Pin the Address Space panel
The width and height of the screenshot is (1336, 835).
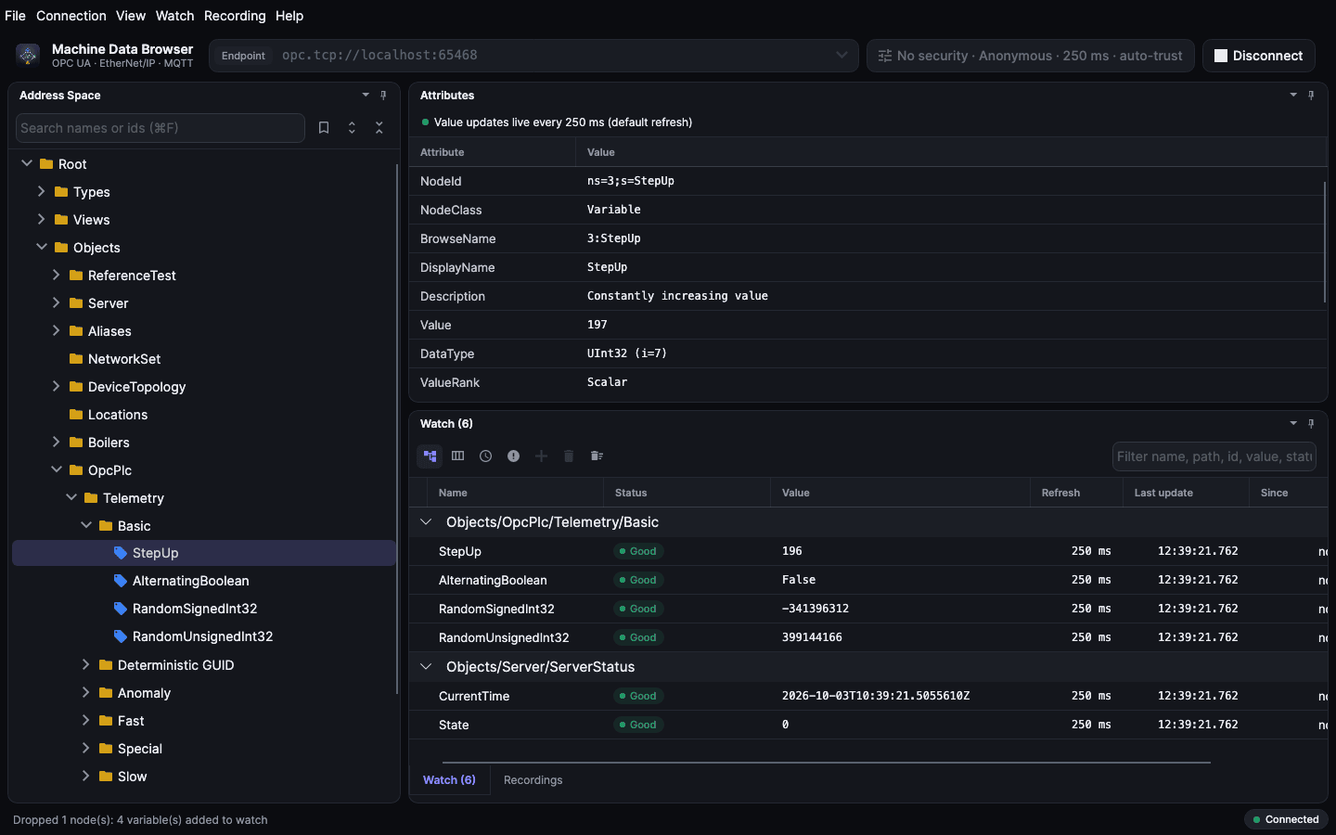point(383,95)
